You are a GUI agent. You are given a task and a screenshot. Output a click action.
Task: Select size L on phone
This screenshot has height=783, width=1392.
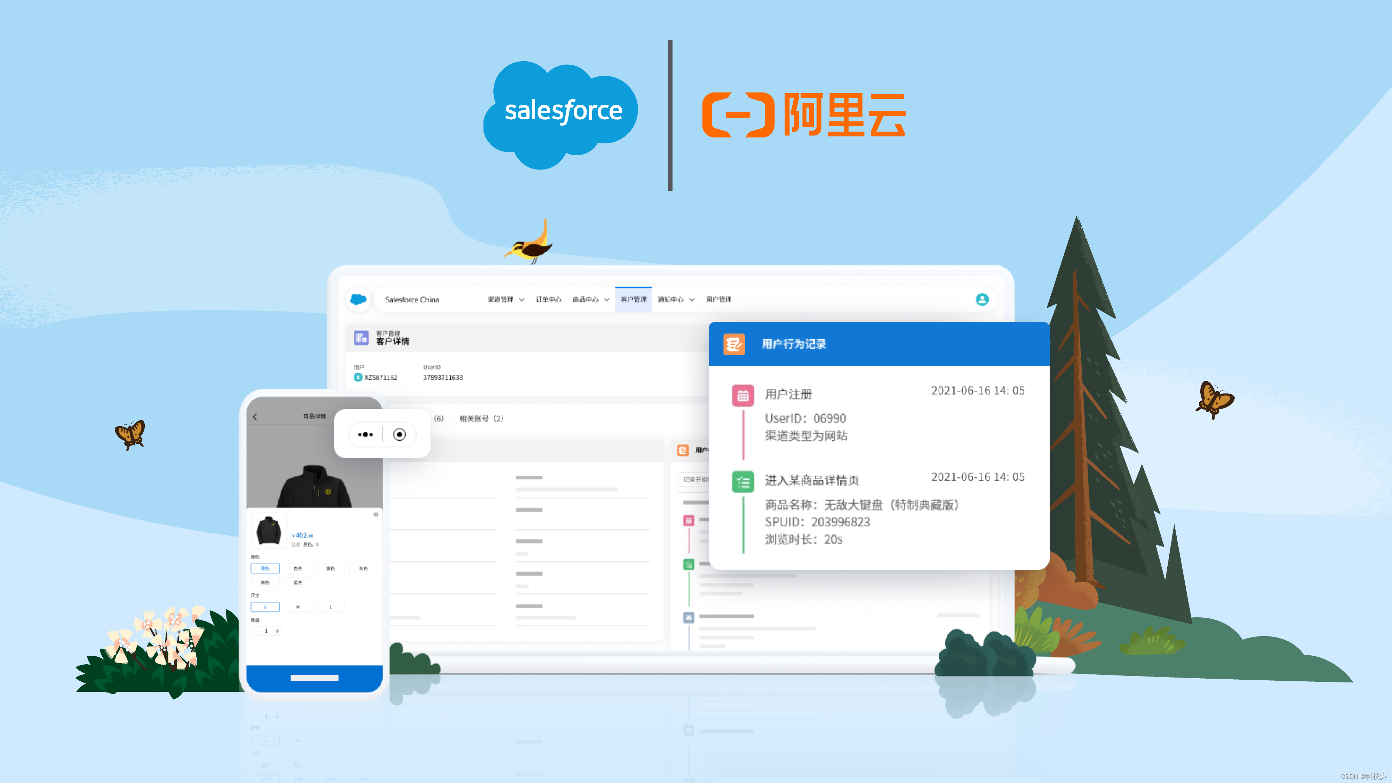[x=330, y=607]
